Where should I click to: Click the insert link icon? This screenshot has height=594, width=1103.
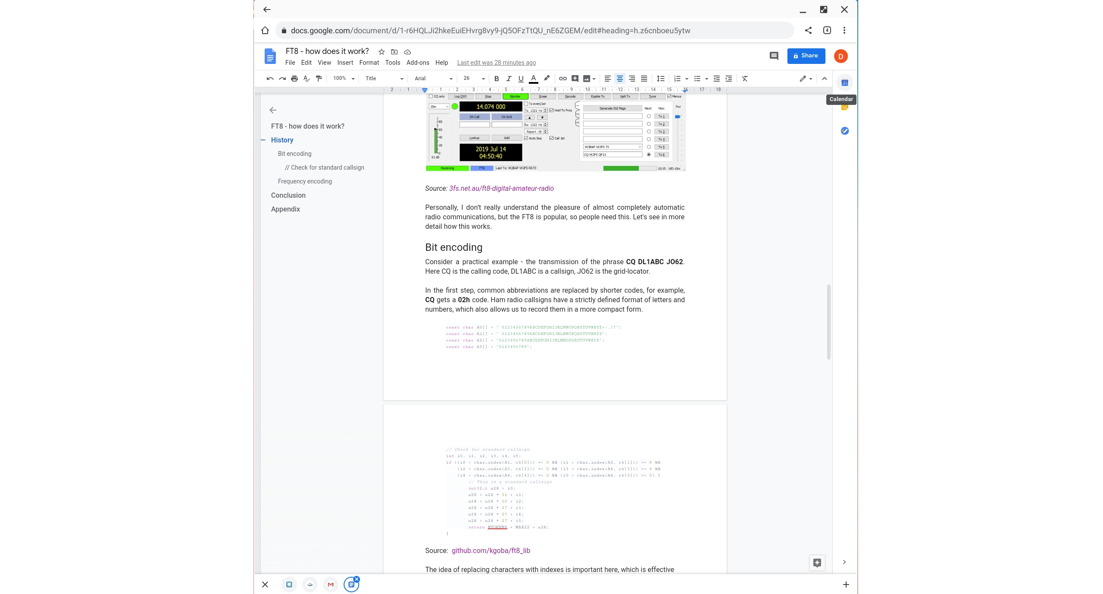[563, 79]
